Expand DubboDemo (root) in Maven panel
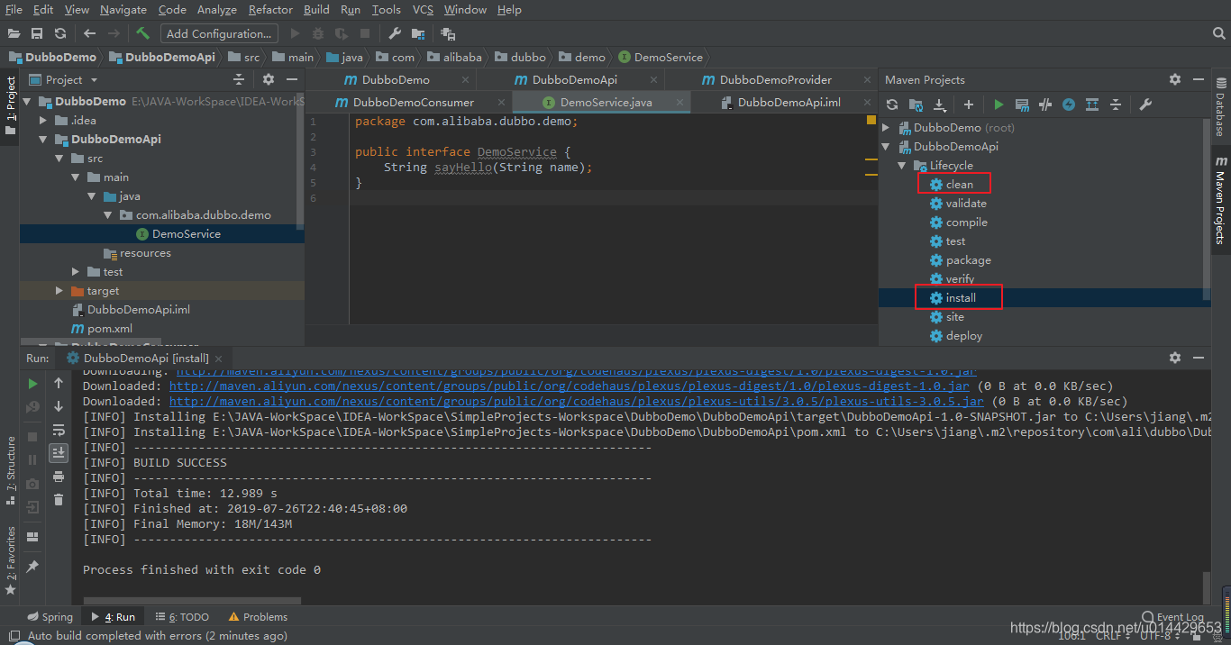Screen dimensions: 1231x645 coord(886,128)
